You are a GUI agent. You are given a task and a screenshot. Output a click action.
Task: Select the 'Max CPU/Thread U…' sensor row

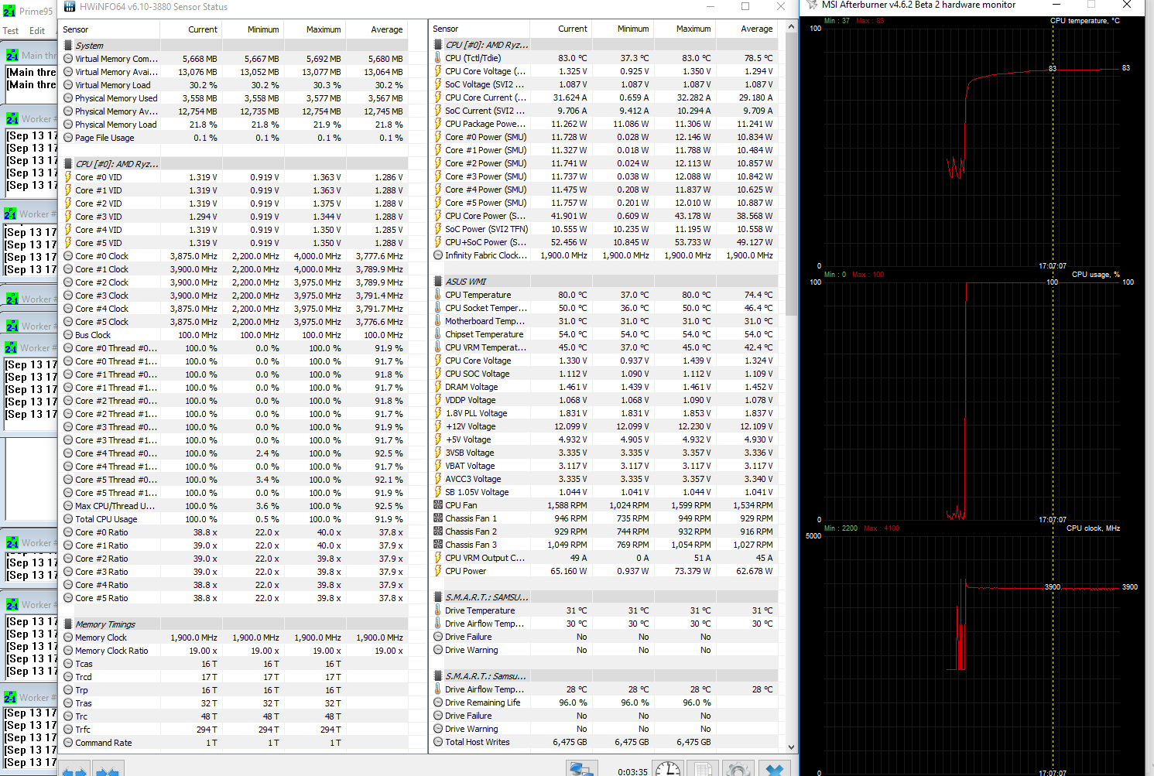[x=235, y=506]
